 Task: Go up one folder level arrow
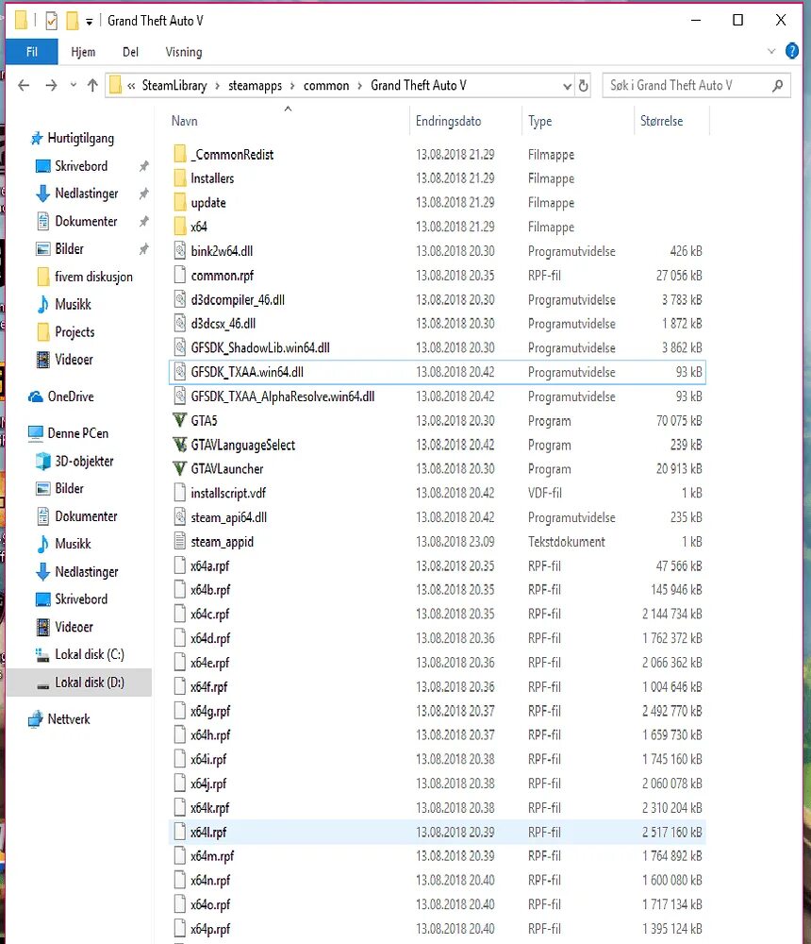92,86
